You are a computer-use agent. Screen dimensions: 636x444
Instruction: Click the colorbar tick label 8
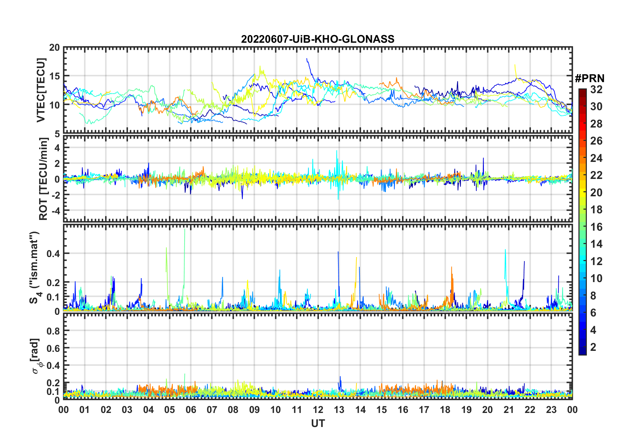pos(593,296)
